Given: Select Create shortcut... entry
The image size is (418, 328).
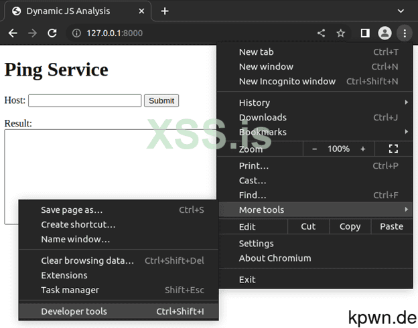Looking at the screenshot, I should tap(119, 225).
